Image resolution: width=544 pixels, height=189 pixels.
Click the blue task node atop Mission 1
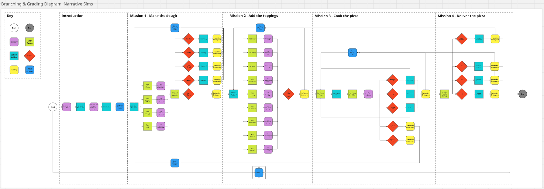pos(175,28)
